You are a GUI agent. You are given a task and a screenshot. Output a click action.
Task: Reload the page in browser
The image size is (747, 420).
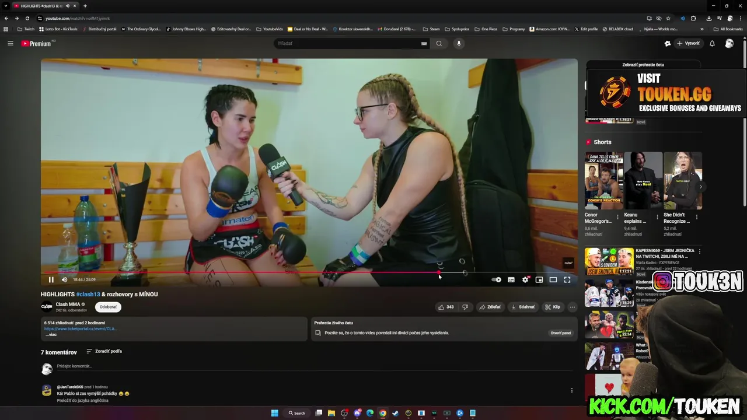pyautogui.click(x=27, y=18)
